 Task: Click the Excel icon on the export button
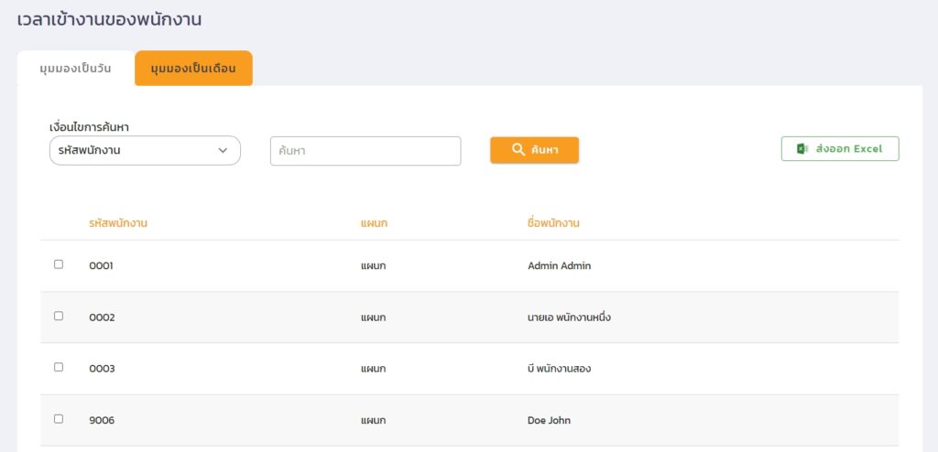click(802, 149)
